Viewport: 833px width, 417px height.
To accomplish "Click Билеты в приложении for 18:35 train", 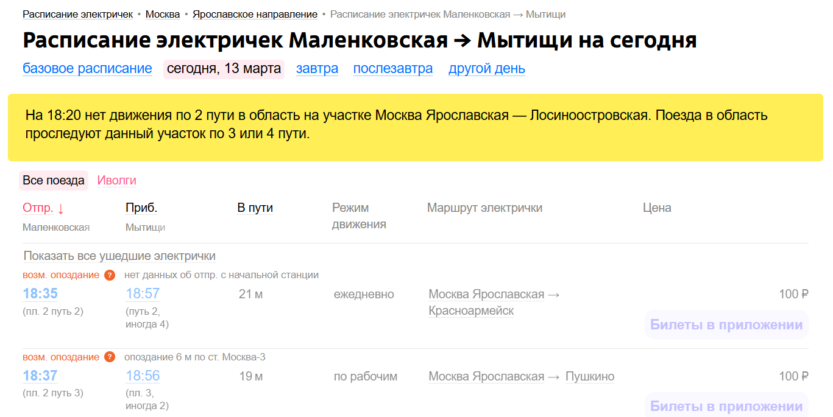I will point(726,325).
